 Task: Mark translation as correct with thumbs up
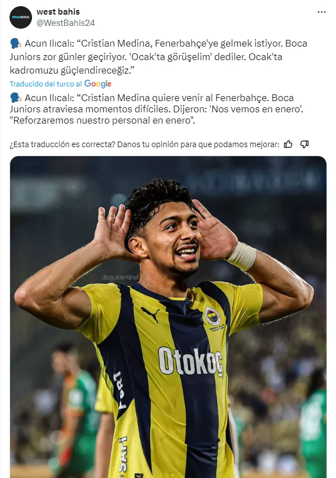coord(288,144)
